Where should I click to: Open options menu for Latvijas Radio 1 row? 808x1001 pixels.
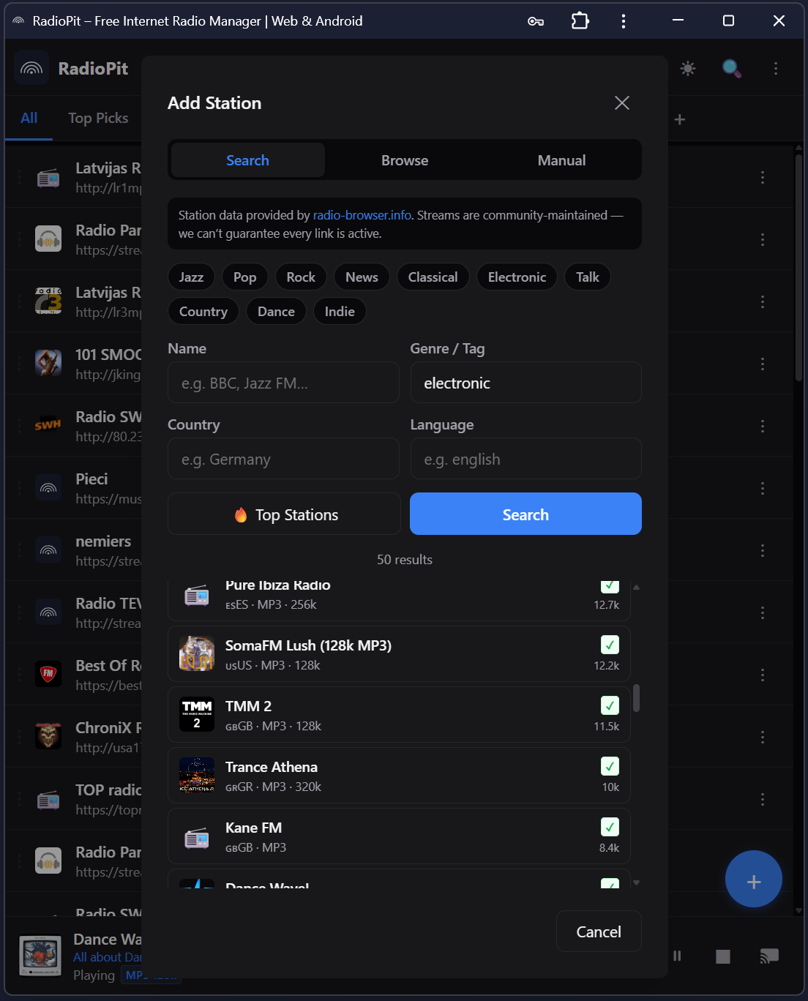(762, 178)
